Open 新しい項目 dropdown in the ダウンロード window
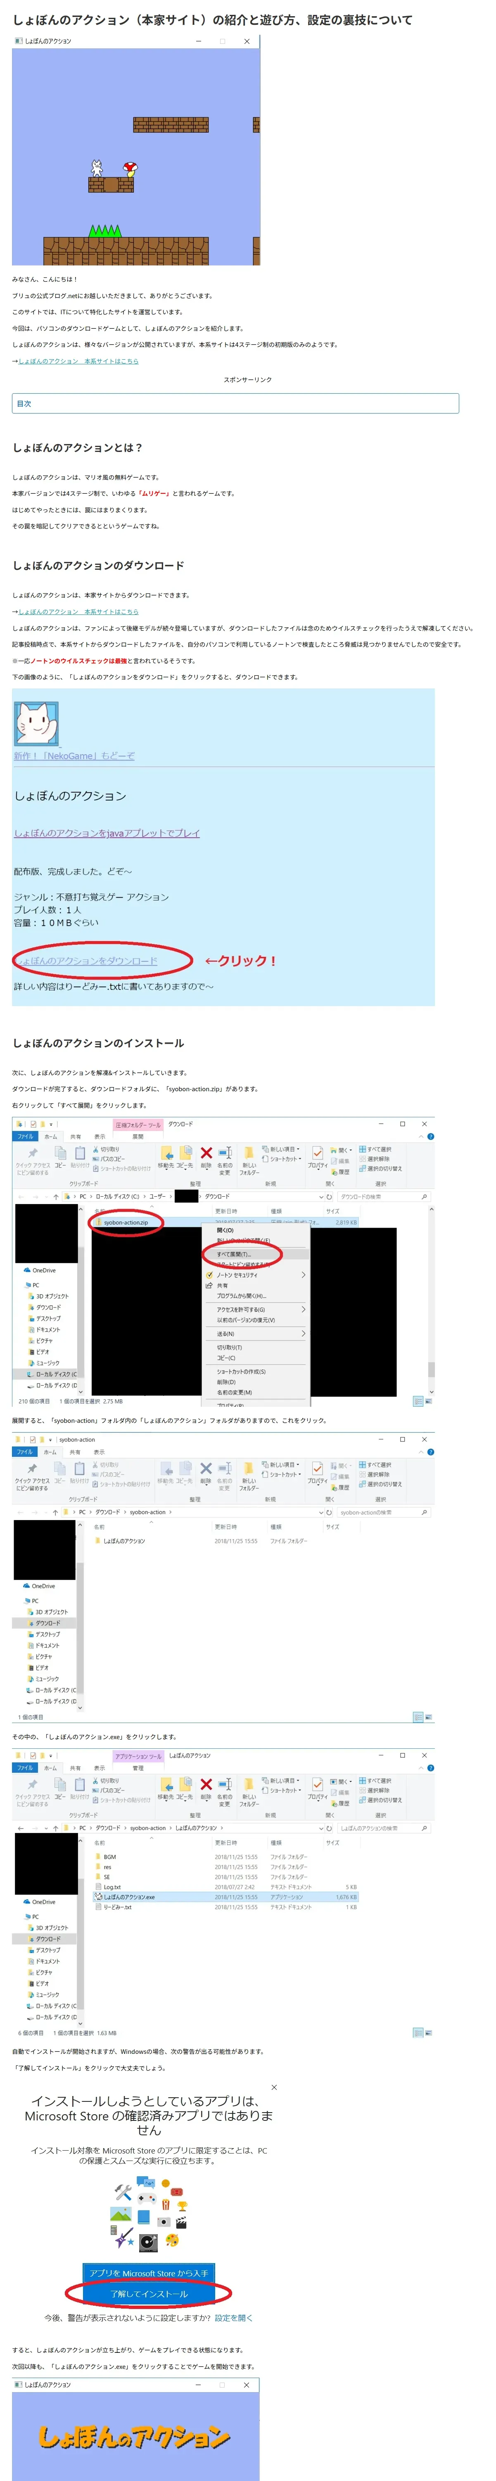 (x=281, y=1149)
